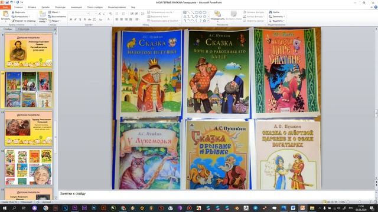Click Replace (Заменить) in editing group
This screenshot has width=378, height=212.
pyautogui.click(x=277, y=16)
